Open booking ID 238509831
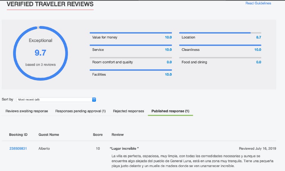The width and height of the screenshot is (285, 171). pyautogui.click(x=18, y=149)
